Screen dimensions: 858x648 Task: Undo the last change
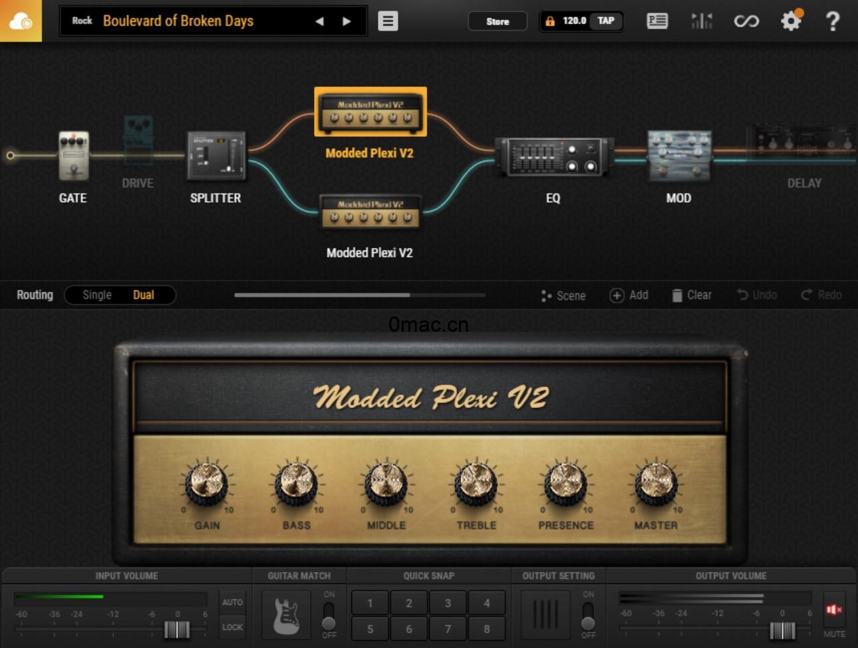tap(757, 295)
